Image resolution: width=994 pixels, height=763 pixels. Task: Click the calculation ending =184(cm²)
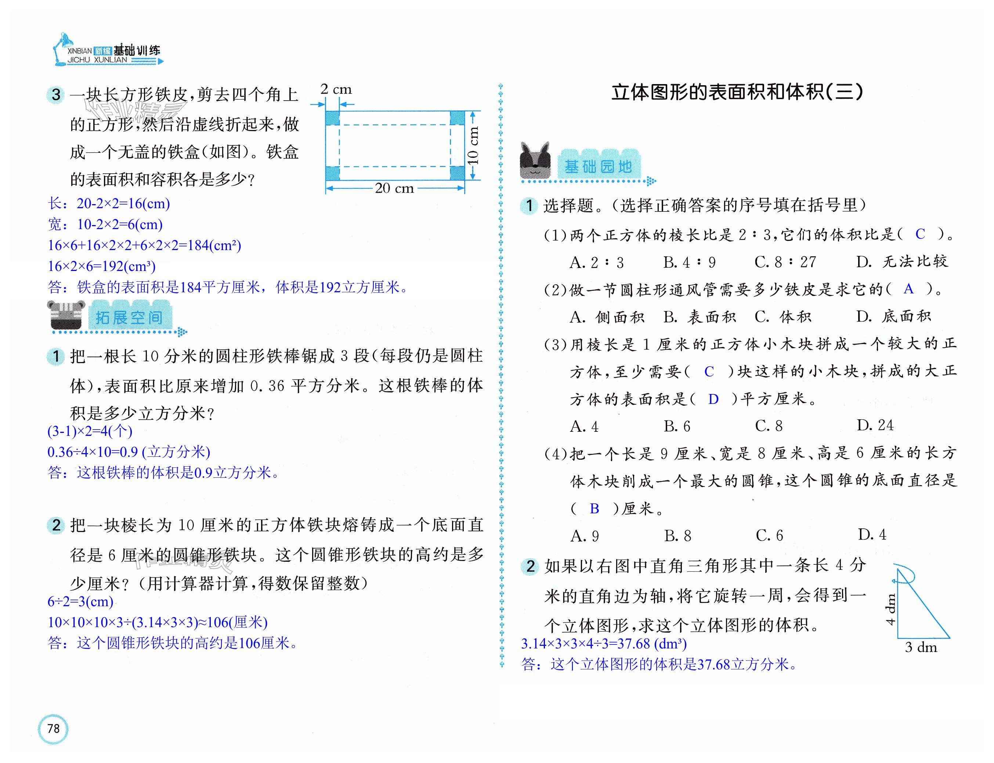(144, 245)
